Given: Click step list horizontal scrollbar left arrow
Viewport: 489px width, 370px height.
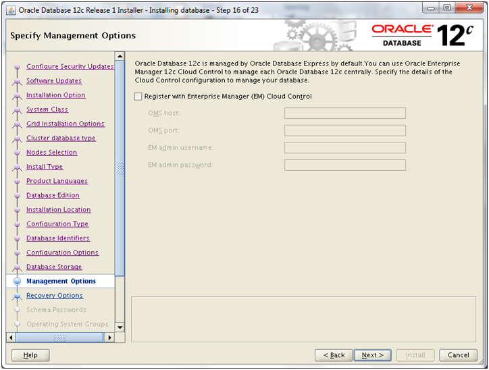Looking at the screenshot, I should tap(11, 338).
